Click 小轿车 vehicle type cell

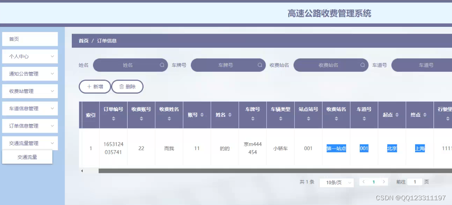click(x=280, y=149)
